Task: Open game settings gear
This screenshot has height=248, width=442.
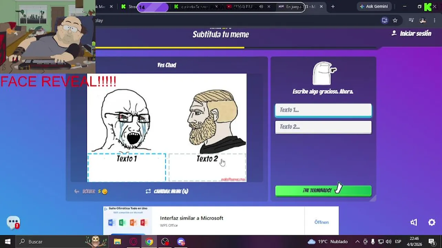Action: pyautogui.click(x=432, y=223)
